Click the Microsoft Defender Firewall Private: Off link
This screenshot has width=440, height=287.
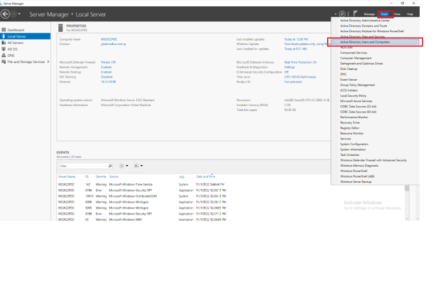click(108, 62)
